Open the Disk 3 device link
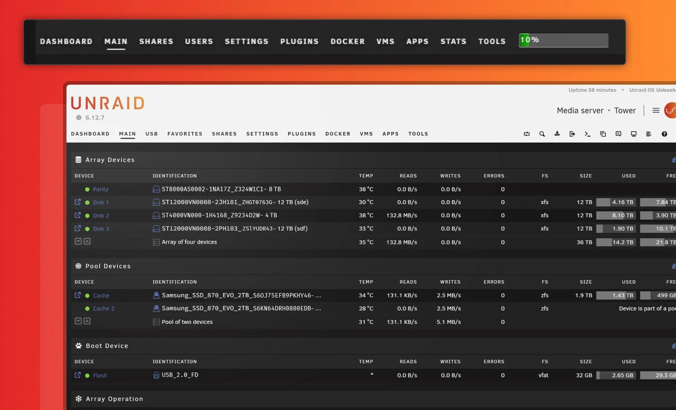The width and height of the screenshot is (676, 410). [x=101, y=229]
